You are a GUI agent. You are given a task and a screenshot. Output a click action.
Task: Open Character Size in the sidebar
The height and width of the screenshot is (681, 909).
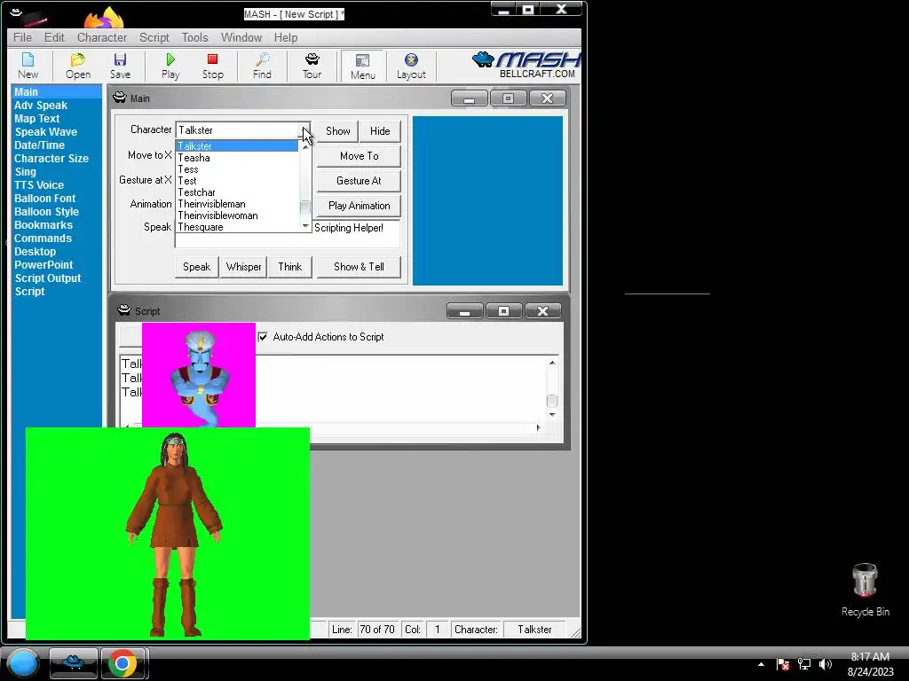coord(51,159)
